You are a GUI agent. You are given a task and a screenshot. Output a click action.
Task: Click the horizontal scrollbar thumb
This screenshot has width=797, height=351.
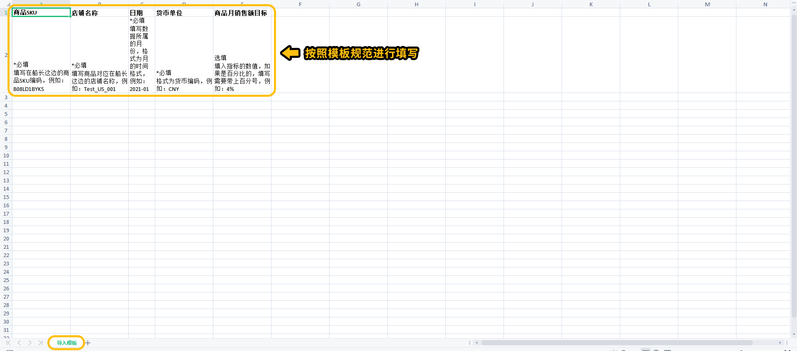(617, 343)
